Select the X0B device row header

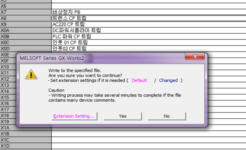(25, 37)
